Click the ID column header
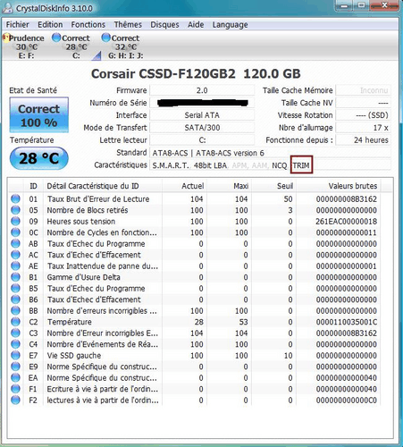403x447 pixels. (x=33, y=186)
